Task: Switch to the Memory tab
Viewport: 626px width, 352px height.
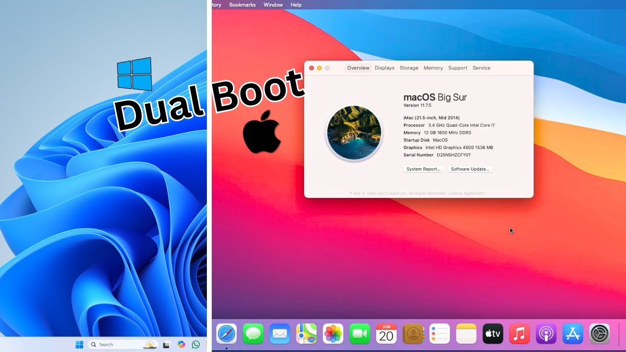Action: pyautogui.click(x=433, y=68)
